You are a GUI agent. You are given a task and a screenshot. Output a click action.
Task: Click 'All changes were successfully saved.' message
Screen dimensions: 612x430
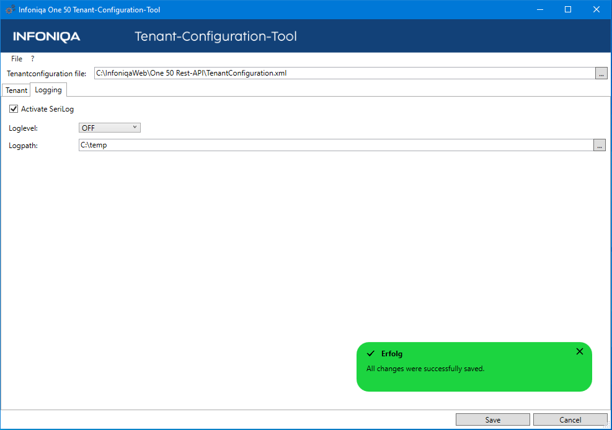point(425,369)
